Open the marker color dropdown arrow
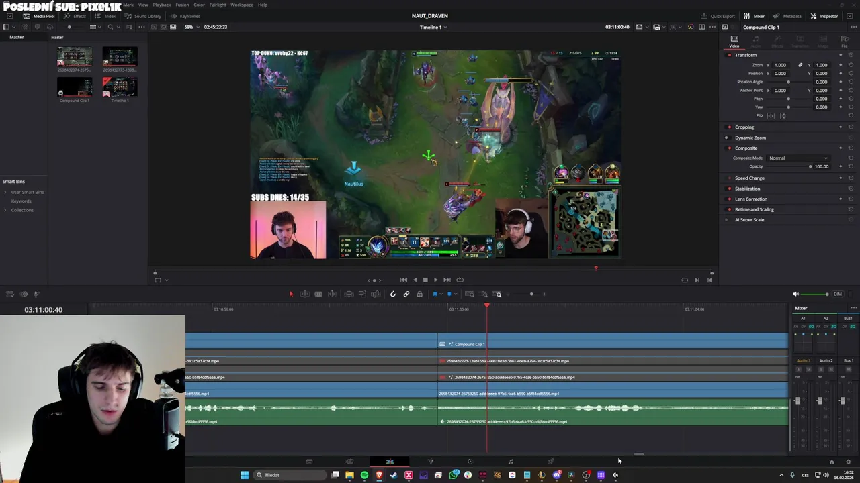This screenshot has width=860, height=483. point(456,294)
